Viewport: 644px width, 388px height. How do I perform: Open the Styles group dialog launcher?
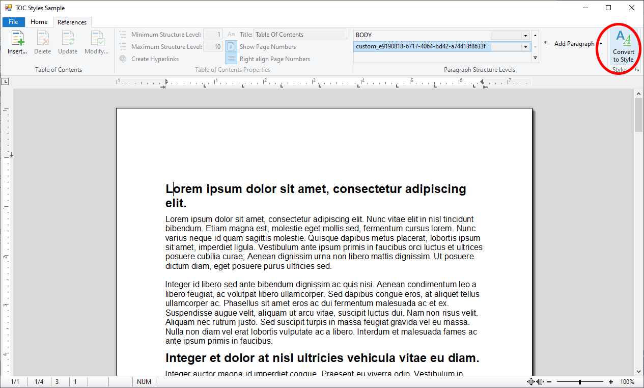(x=637, y=70)
